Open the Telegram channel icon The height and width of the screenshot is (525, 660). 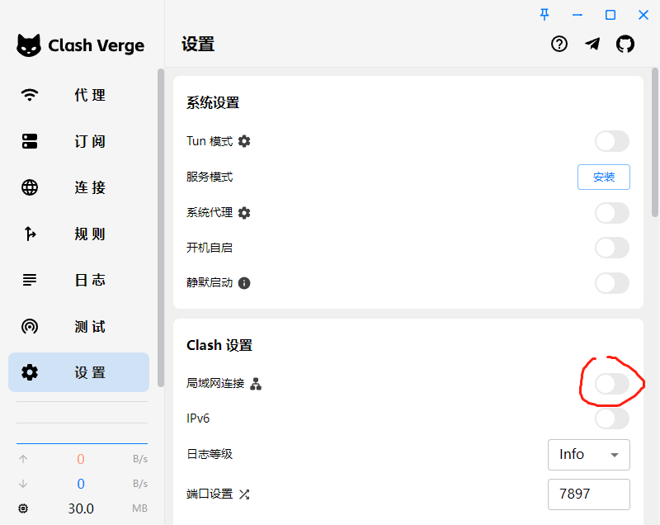[x=592, y=44]
